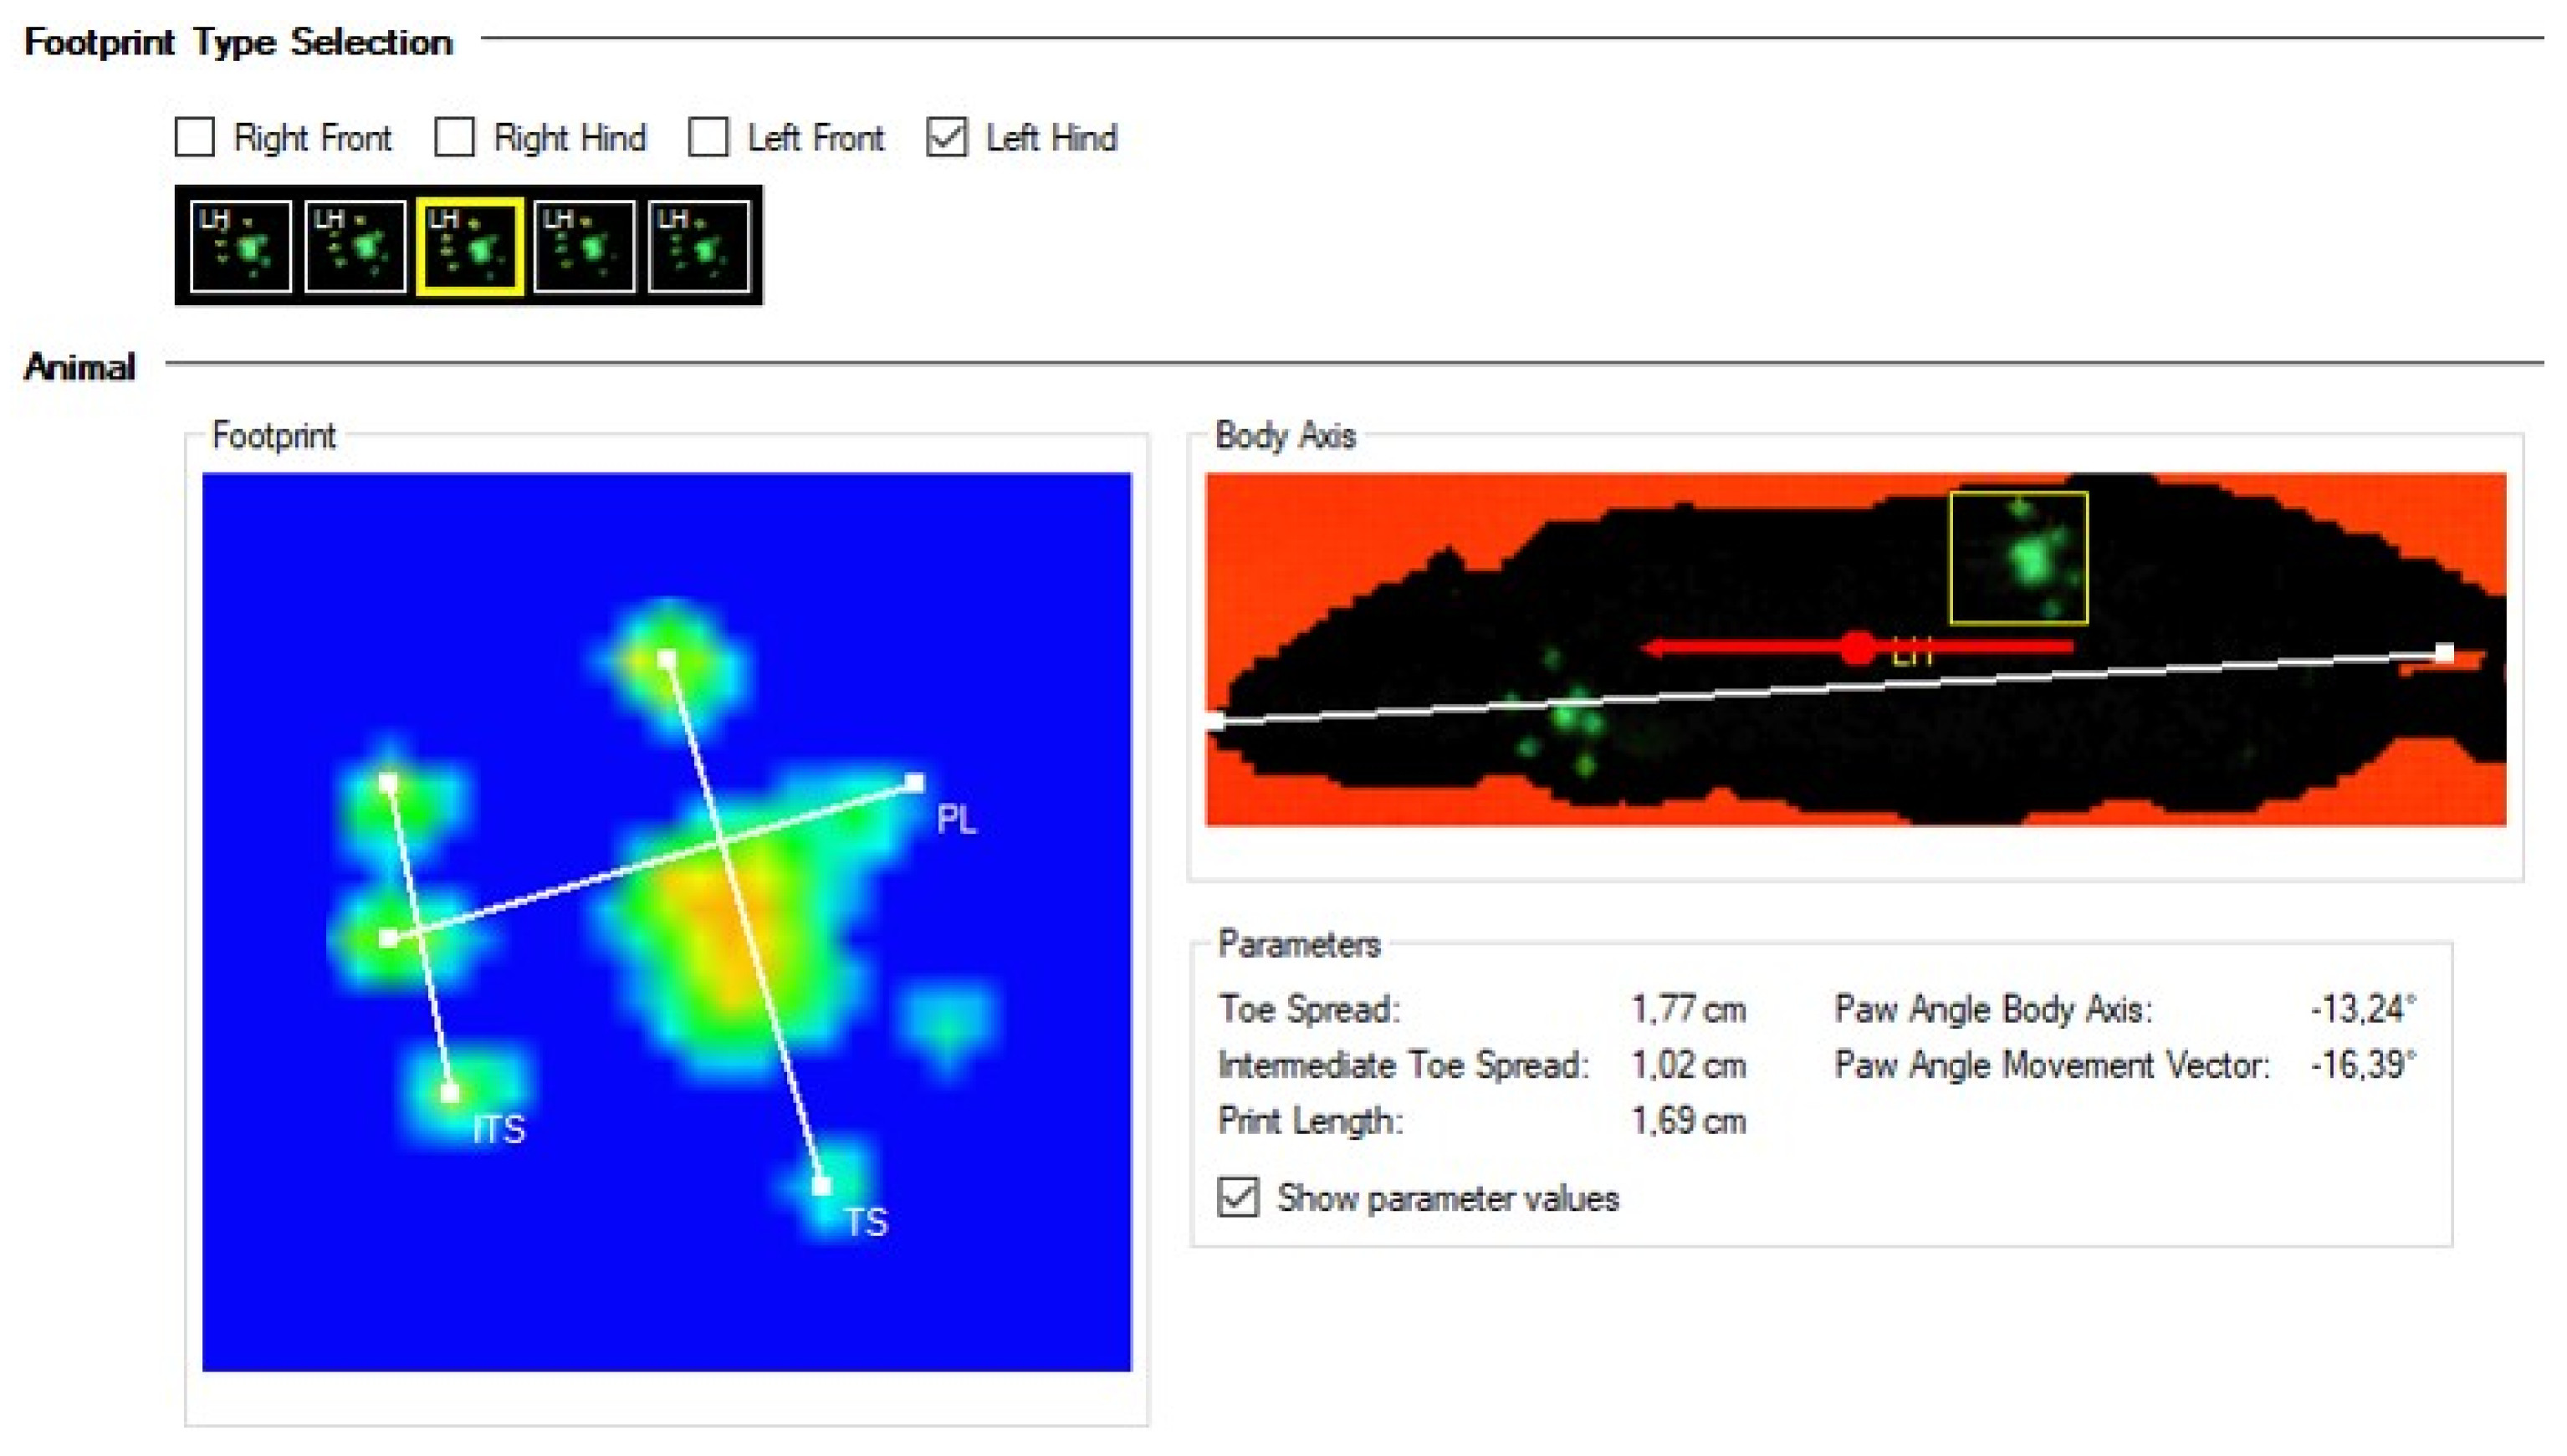Click the TS endpoint handle at bottom
Screen dimensions: 2567x1456
tap(821, 1186)
